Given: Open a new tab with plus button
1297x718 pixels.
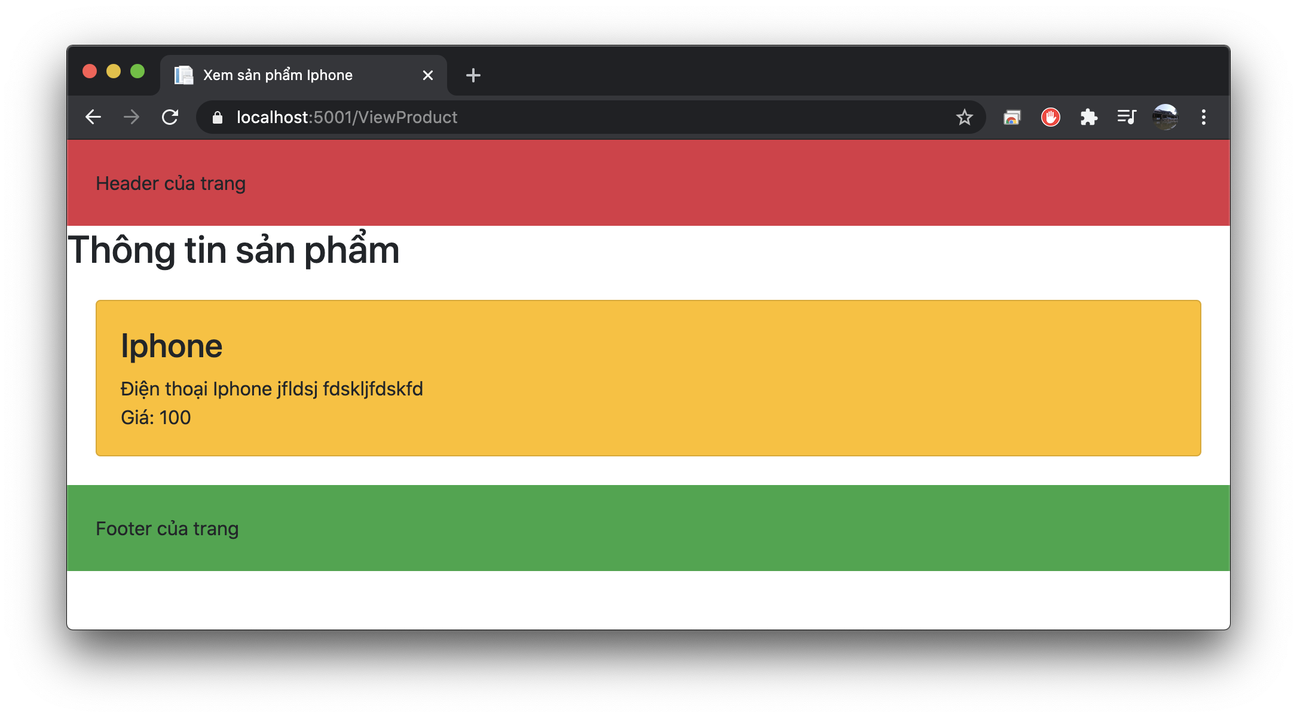Looking at the screenshot, I should (x=473, y=75).
